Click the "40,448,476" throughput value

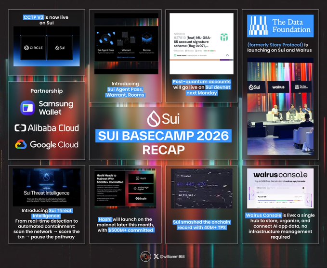click(191, 184)
